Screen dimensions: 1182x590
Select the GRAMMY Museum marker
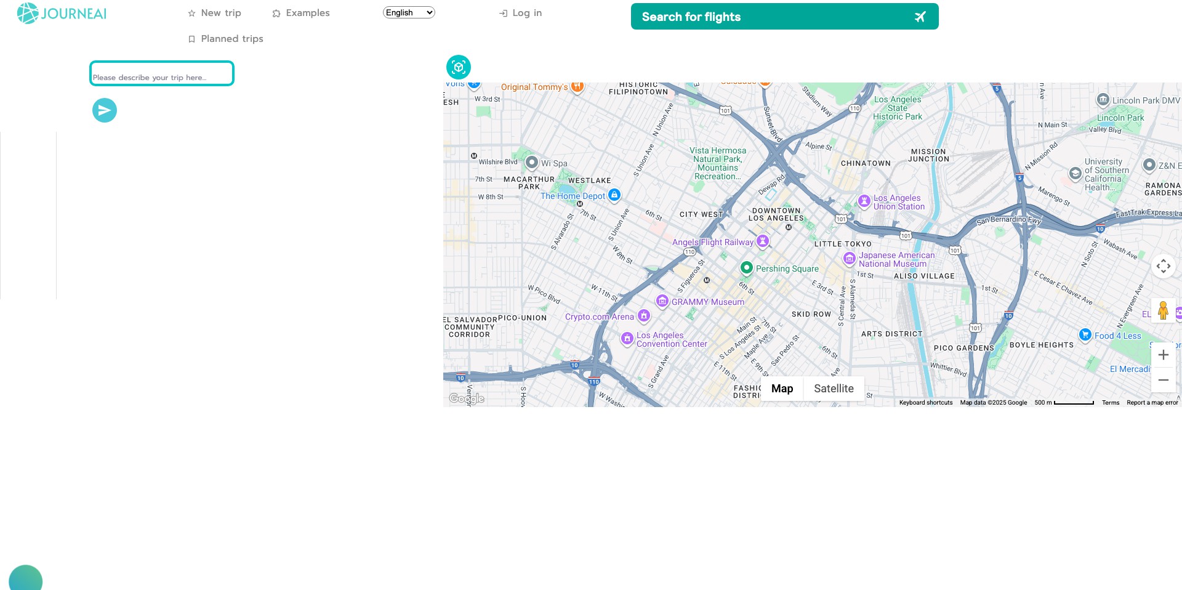pyautogui.click(x=662, y=301)
